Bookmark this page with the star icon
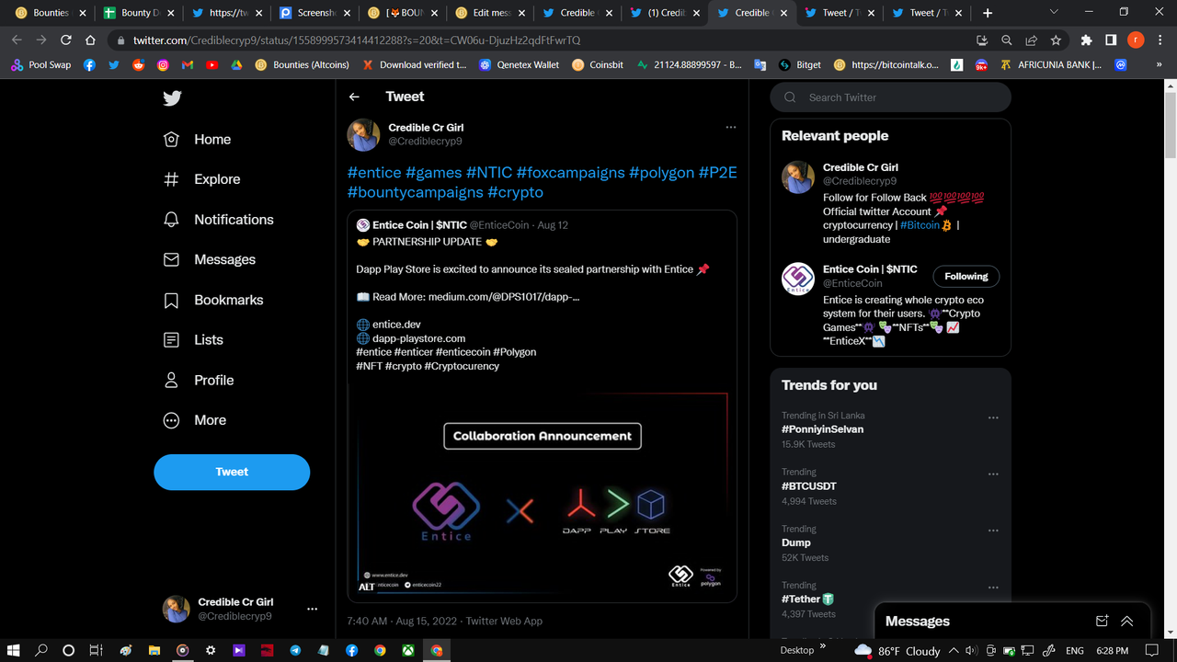The height and width of the screenshot is (662, 1177). pos(1056,40)
